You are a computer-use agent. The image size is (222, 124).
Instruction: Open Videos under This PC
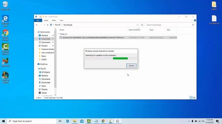[x=44, y=93]
